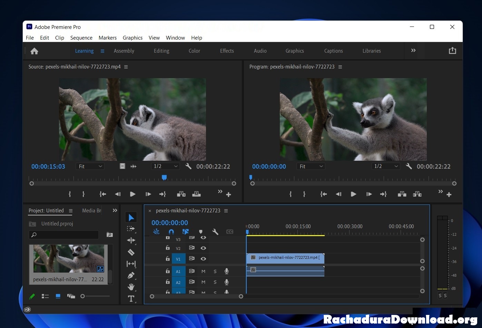Image resolution: width=482 pixels, height=328 pixels.
Task: Open timeline sequence panel menu
Action: click(226, 211)
